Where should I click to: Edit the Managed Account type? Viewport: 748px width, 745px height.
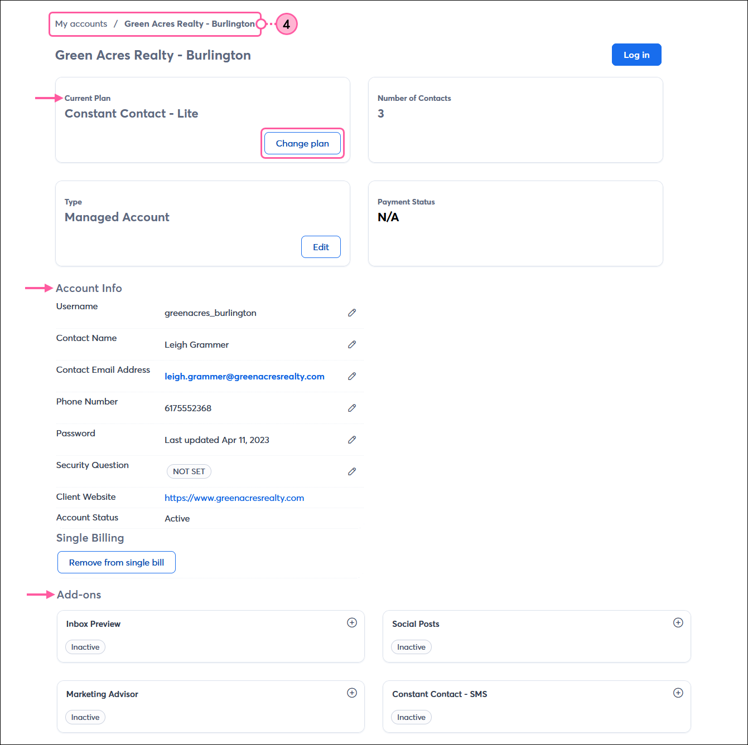321,247
